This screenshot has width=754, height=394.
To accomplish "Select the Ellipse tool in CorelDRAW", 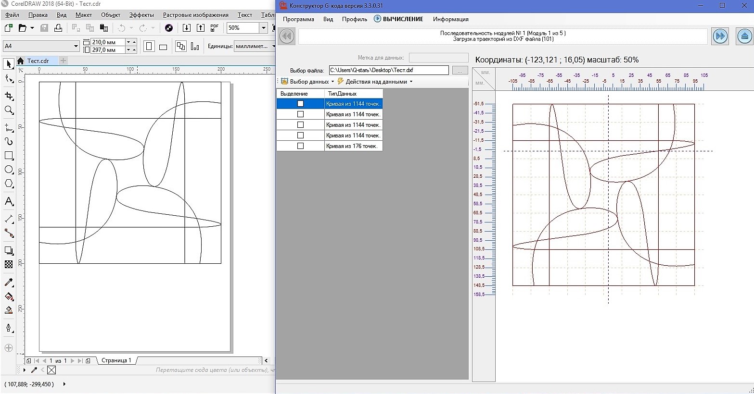I will [9, 170].
